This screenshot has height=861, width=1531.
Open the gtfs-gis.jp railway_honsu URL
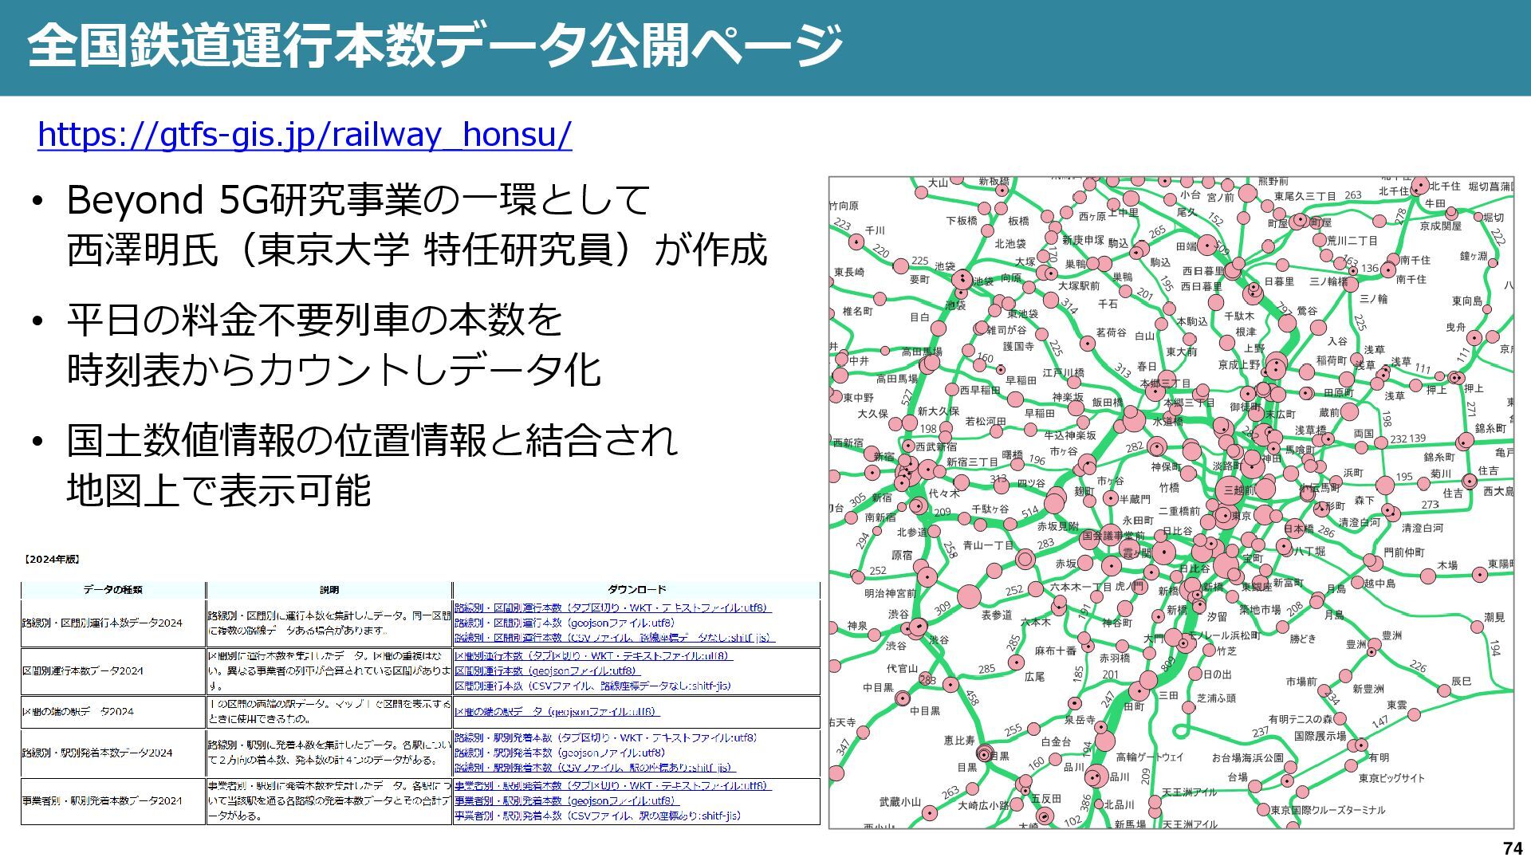point(304,135)
